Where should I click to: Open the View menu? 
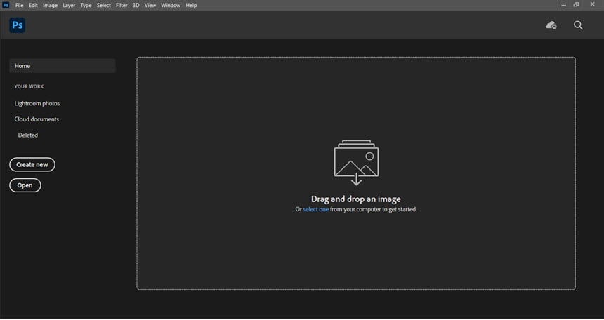[150, 6]
